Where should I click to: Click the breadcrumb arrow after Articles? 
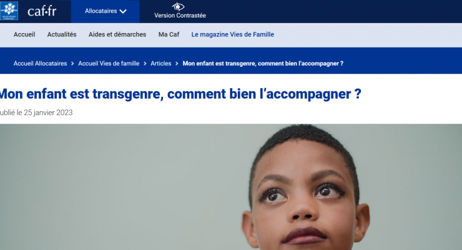tap(177, 64)
